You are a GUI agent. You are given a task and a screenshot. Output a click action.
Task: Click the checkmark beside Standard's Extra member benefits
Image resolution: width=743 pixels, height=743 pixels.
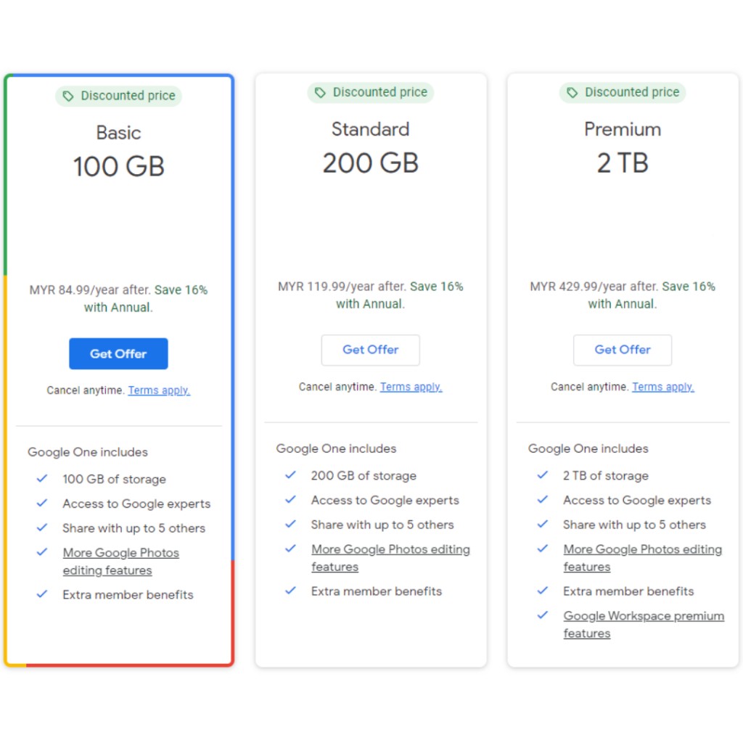coord(291,591)
